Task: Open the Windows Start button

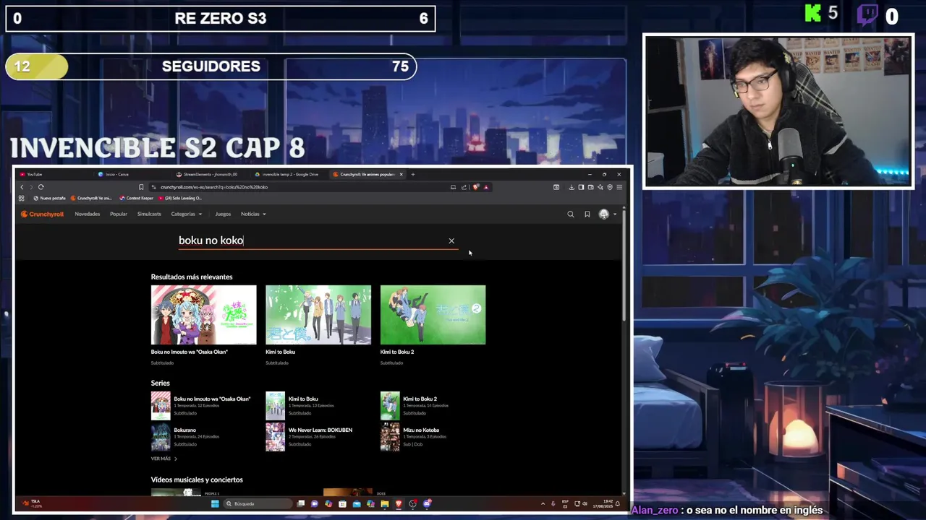Action: point(215,503)
